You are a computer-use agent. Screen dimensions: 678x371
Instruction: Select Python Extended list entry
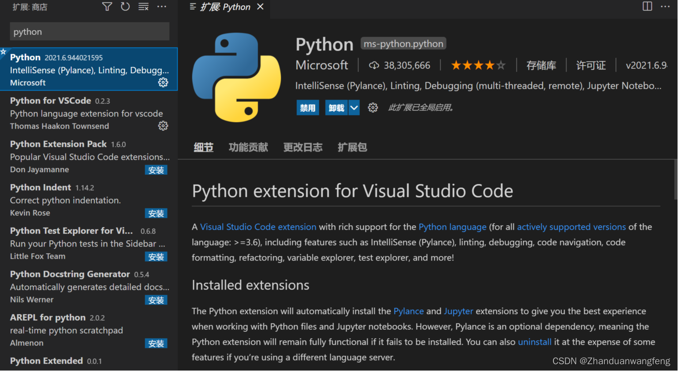89,361
